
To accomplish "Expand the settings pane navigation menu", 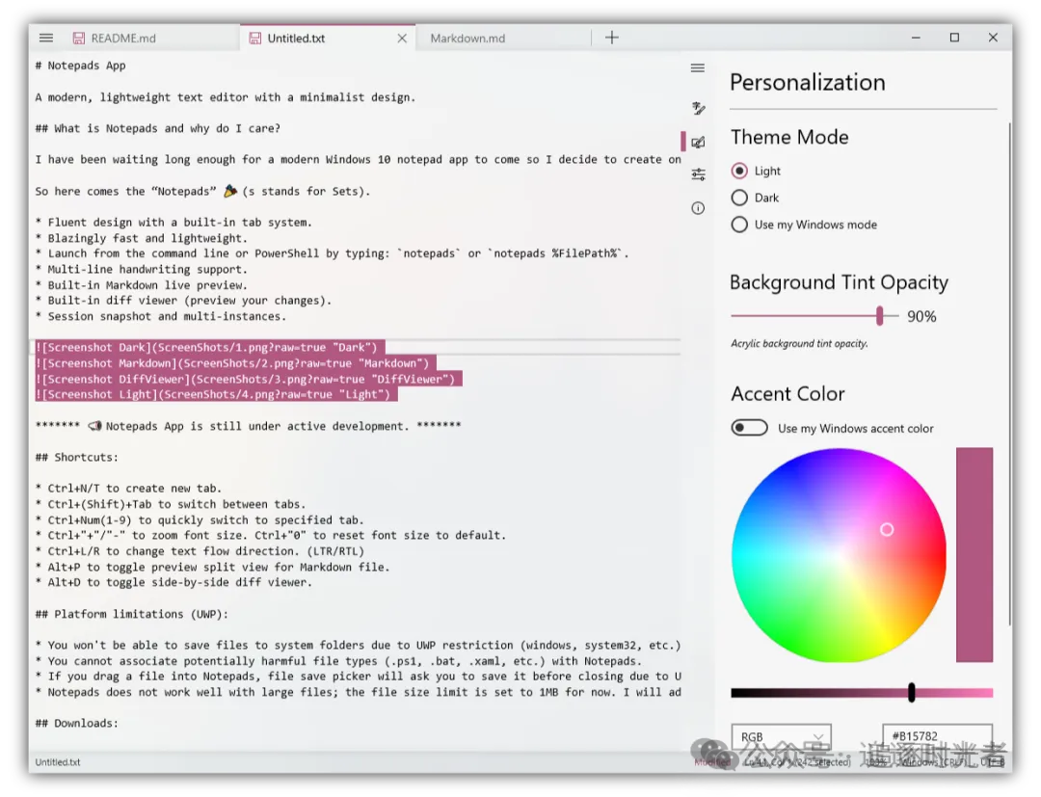I will (697, 68).
